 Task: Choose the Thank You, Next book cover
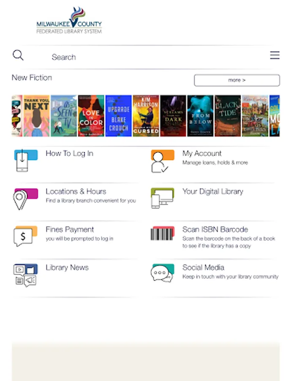coord(37,116)
